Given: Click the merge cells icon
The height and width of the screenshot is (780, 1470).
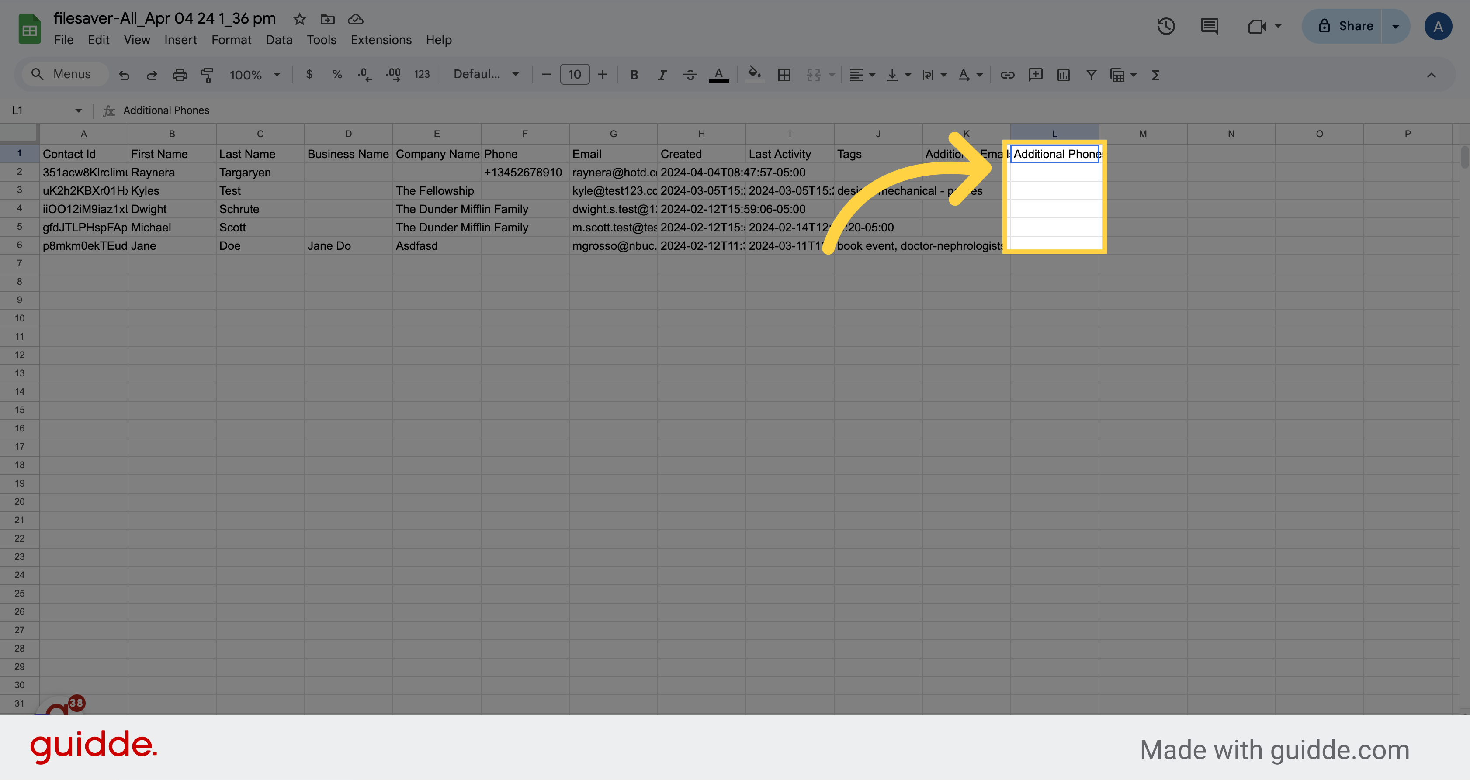Looking at the screenshot, I should (x=813, y=75).
